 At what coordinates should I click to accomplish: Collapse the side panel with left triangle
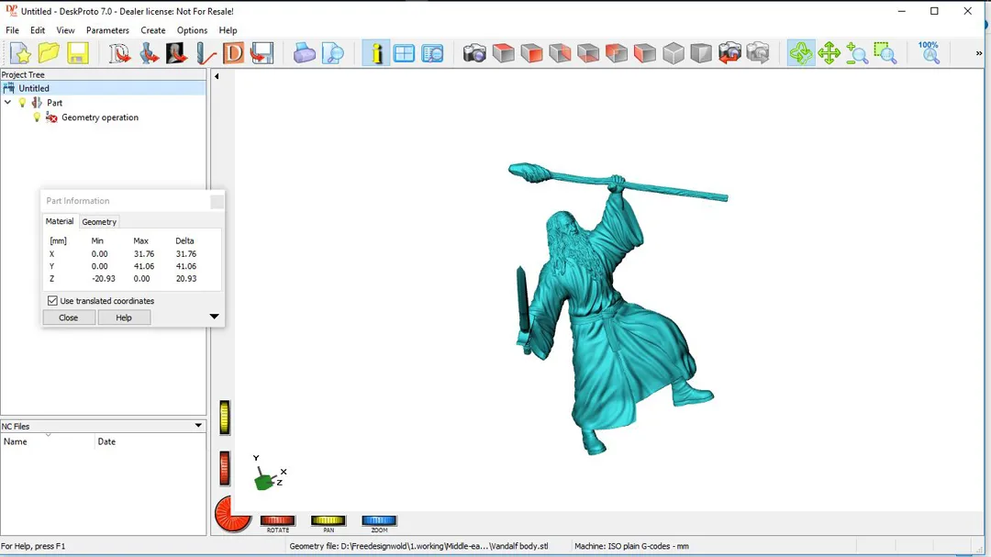pyautogui.click(x=217, y=76)
